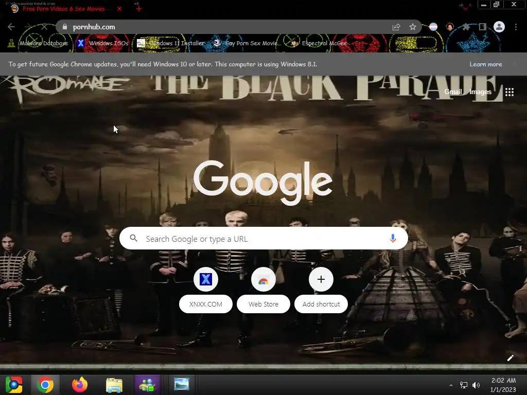The width and height of the screenshot is (527, 395).
Task: Open the Images link
Action: pos(480,92)
